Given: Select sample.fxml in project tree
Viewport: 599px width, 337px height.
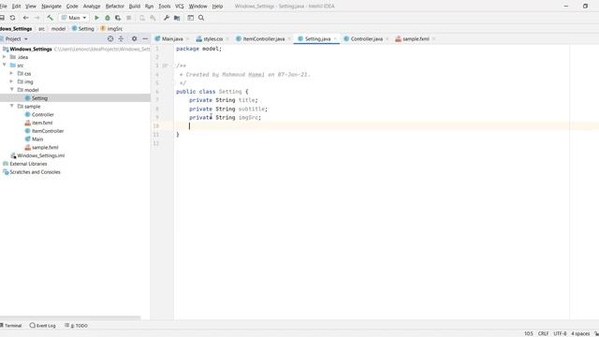Looking at the screenshot, I should click(x=45, y=148).
